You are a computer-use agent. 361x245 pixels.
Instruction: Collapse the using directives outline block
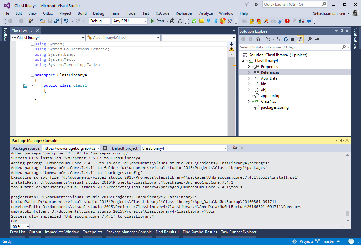(x=32, y=44)
